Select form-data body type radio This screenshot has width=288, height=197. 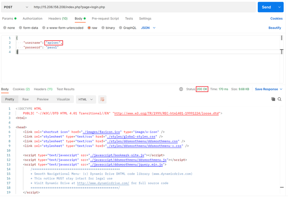(x=20, y=28)
